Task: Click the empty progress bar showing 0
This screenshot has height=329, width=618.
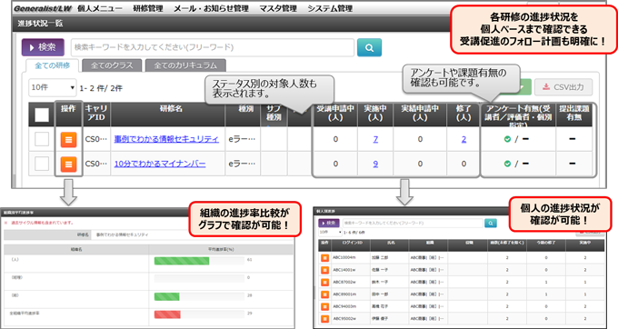Action: tap(199, 279)
